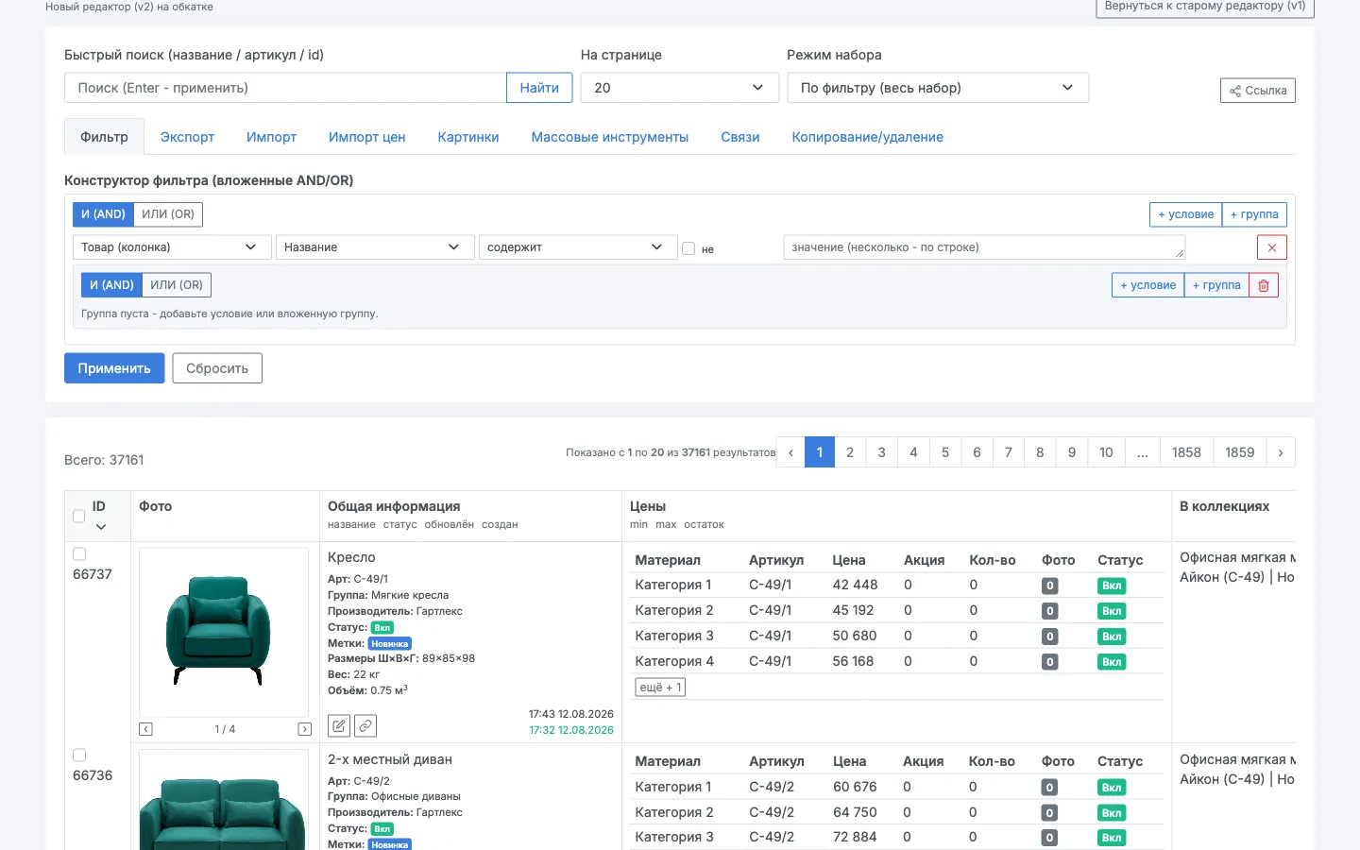The width and height of the screenshot is (1360, 850).
Task: Sort by ID column arrow
Action: [x=100, y=527]
